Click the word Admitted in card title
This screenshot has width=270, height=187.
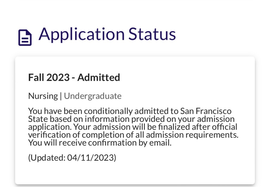(x=99, y=77)
